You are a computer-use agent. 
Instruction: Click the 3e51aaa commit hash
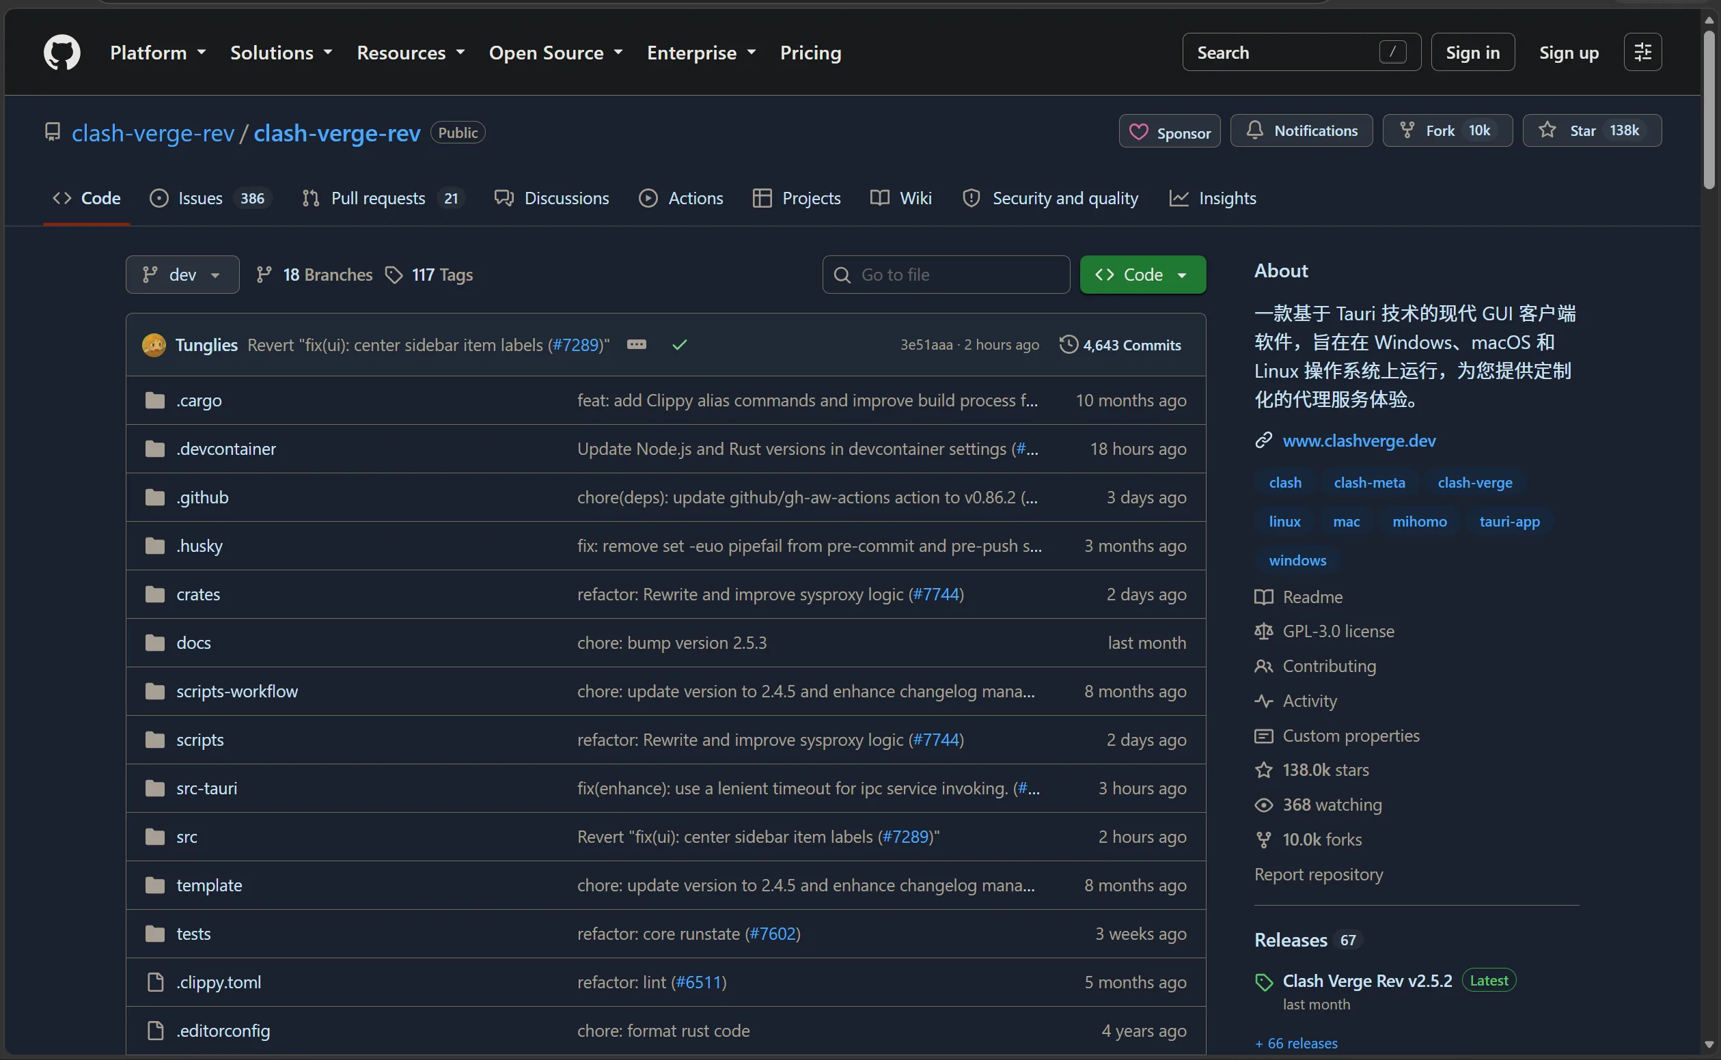(x=926, y=345)
